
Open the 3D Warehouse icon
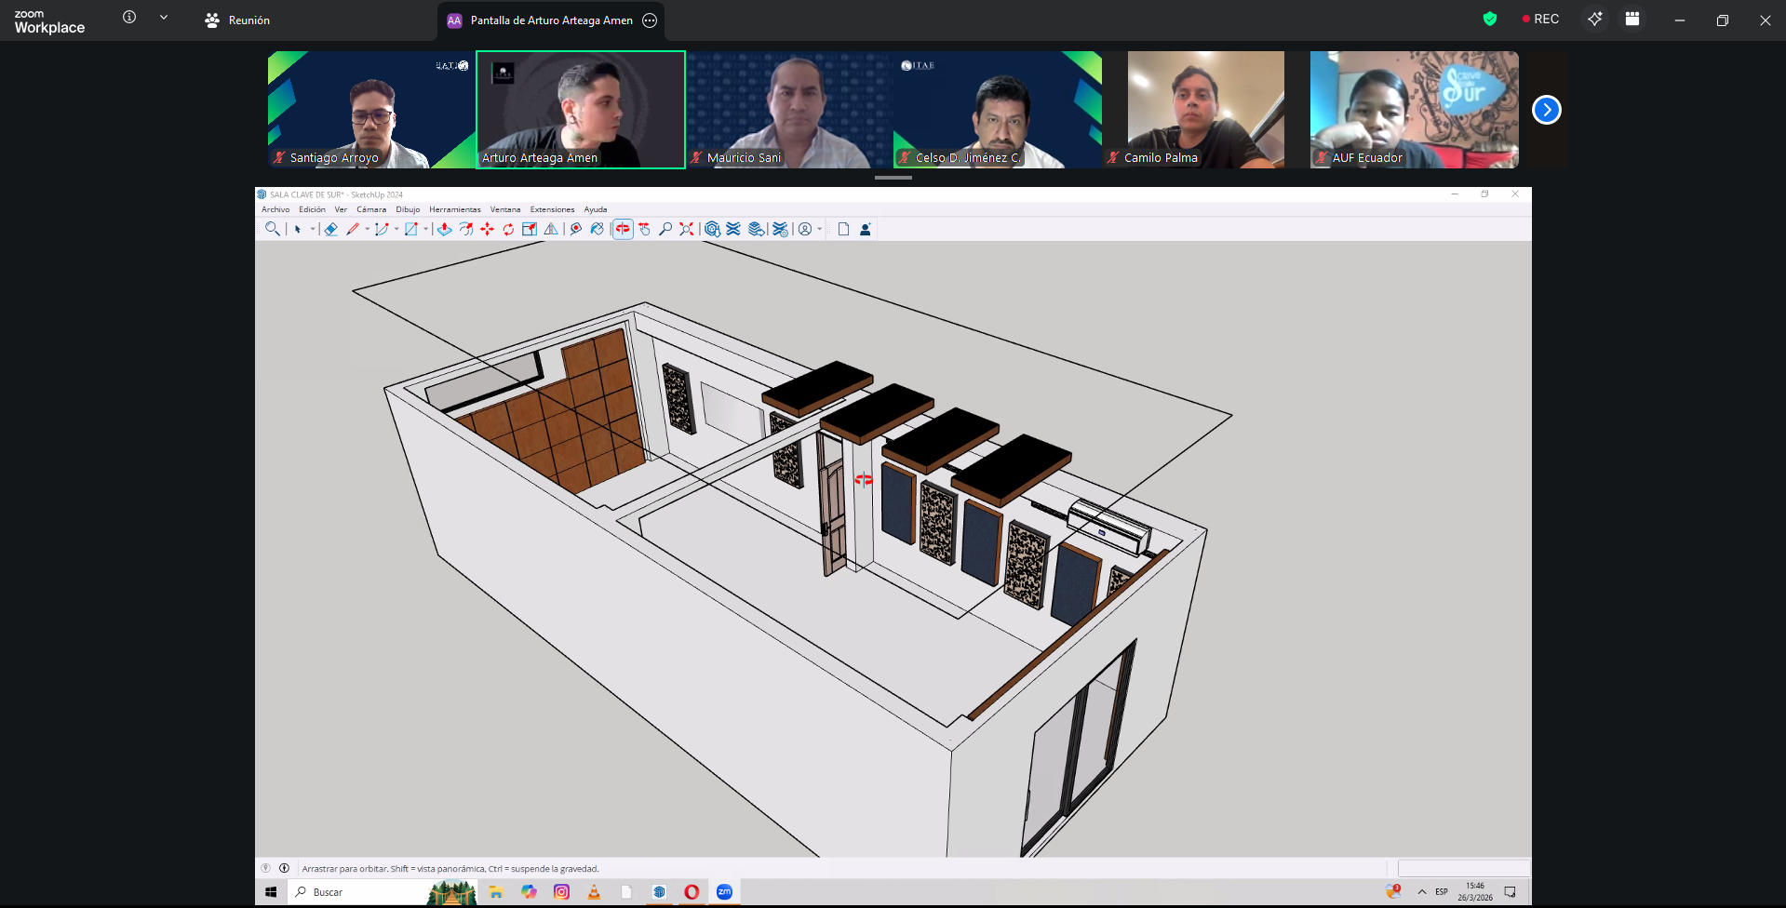(x=712, y=229)
